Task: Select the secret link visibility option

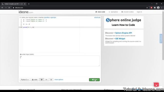Action: click(46, 79)
